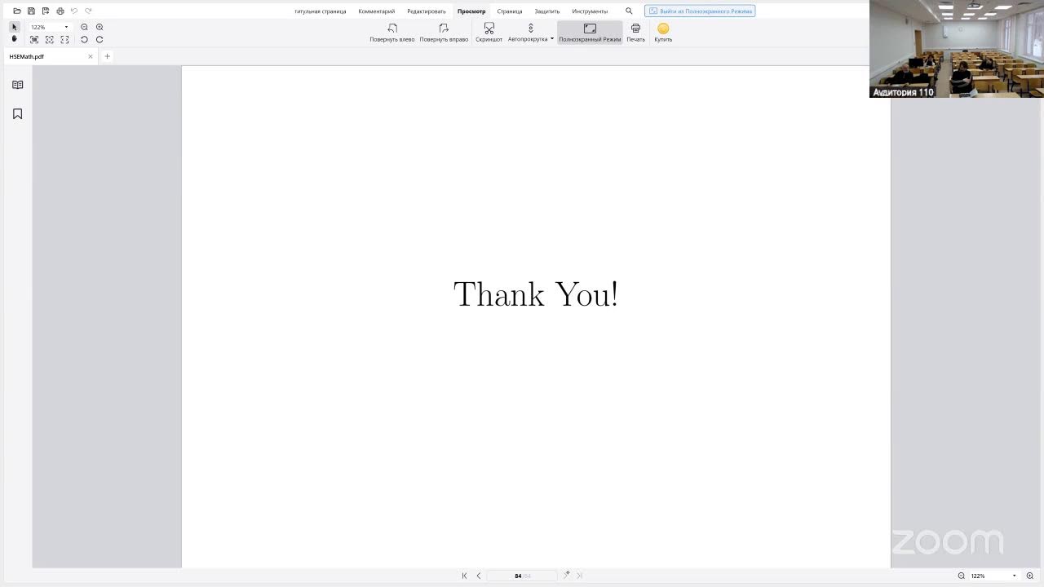Select the hand pan tool

(14, 39)
